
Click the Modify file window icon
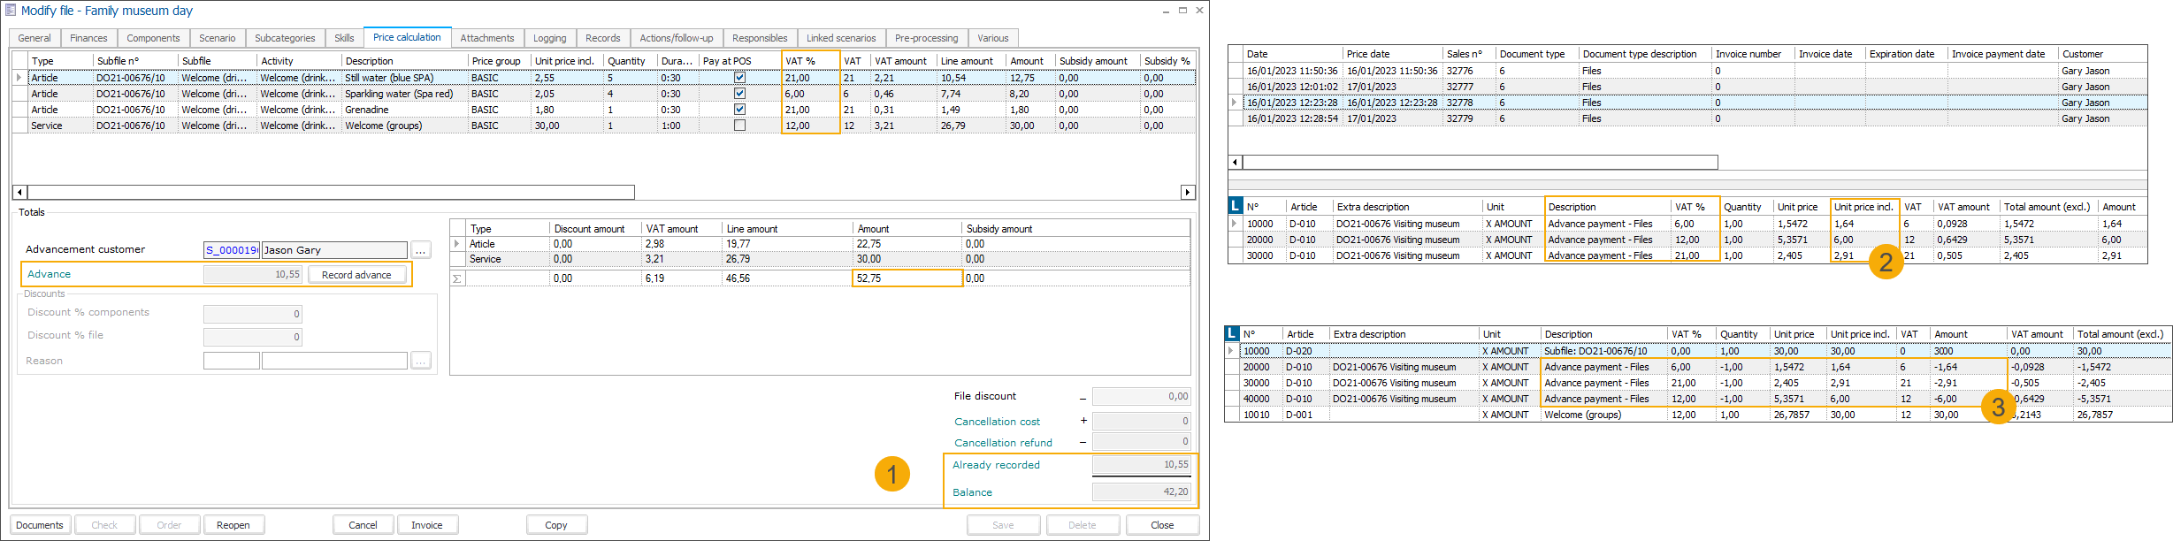(x=11, y=11)
